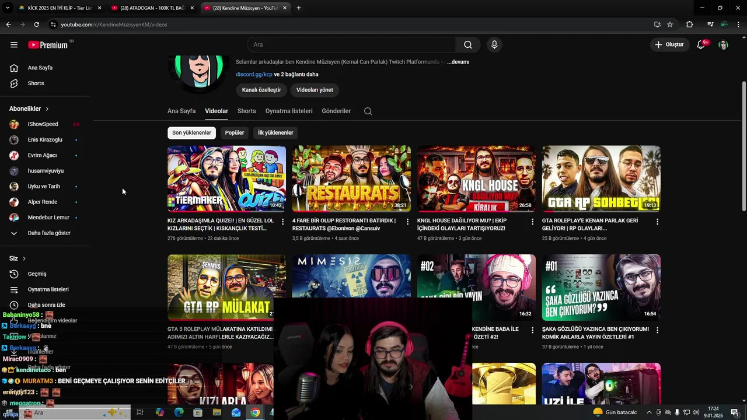747x420 pixels.
Task: Open the YouTube account avatar menu
Action: [724, 45]
